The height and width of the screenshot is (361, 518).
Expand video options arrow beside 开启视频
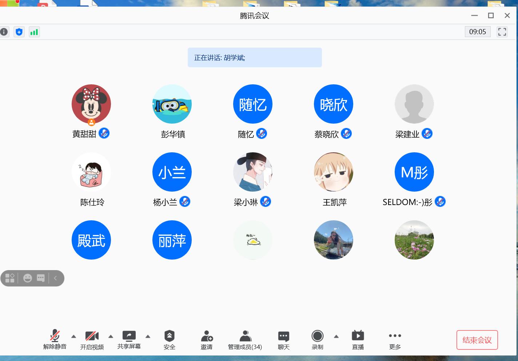click(111, 336)
